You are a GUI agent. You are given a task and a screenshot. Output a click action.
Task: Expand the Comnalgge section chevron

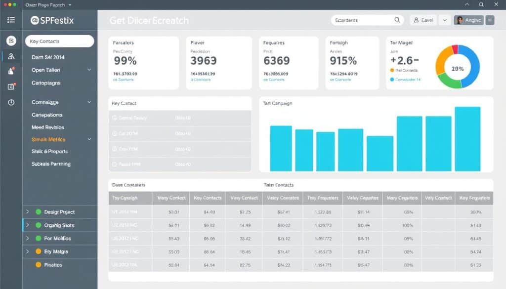click(89, 102)
